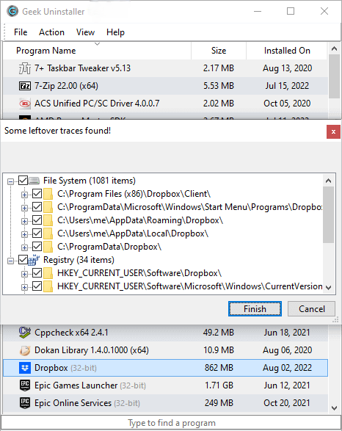Uncheck the Program Files (x86)\Dropbox\Client checkbox
Viewport: 342px width, 431px height.
(37, 194)
